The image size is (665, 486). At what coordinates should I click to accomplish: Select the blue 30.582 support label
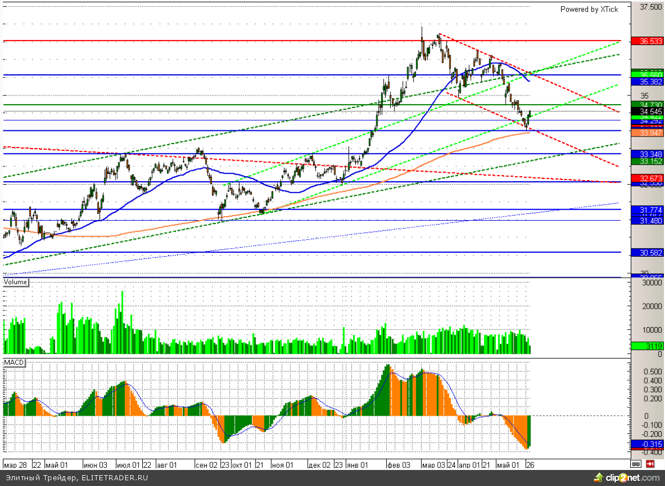[647, 253]
